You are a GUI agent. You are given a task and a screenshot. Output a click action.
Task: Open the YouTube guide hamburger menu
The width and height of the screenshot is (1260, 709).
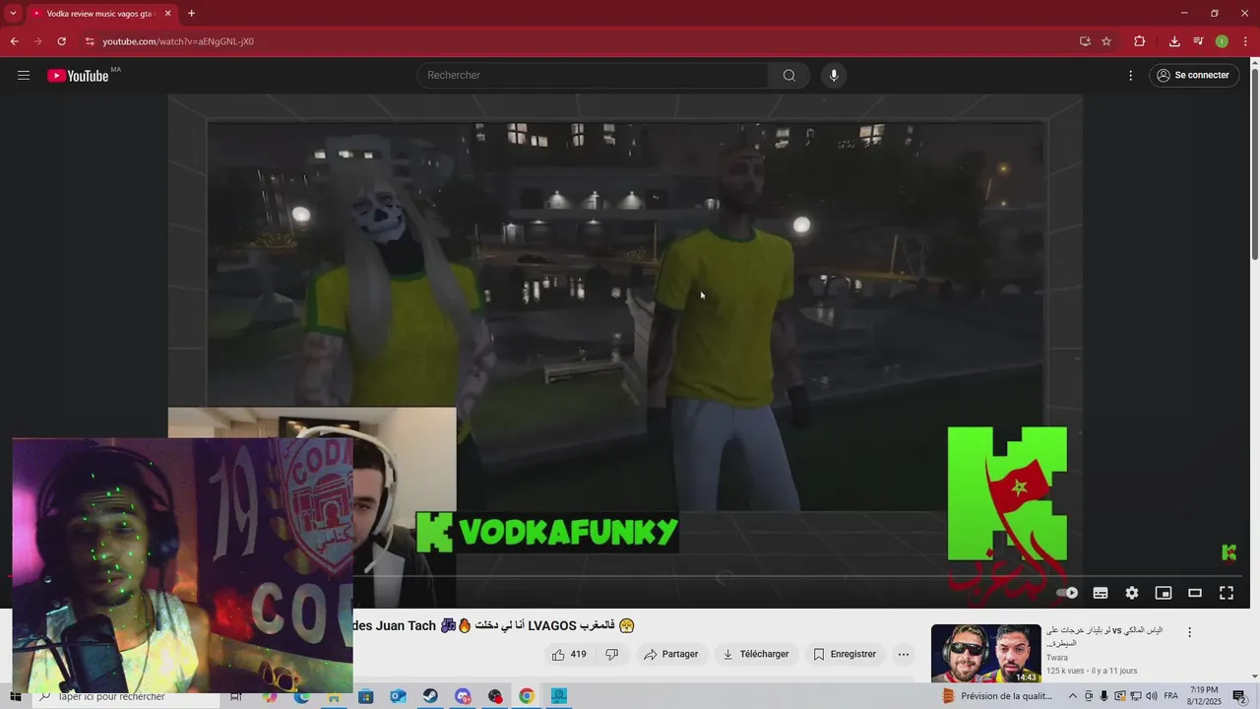(x=24, y=76)
